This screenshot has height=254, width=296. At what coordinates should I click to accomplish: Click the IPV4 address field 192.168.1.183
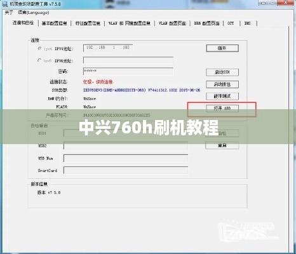108,48
